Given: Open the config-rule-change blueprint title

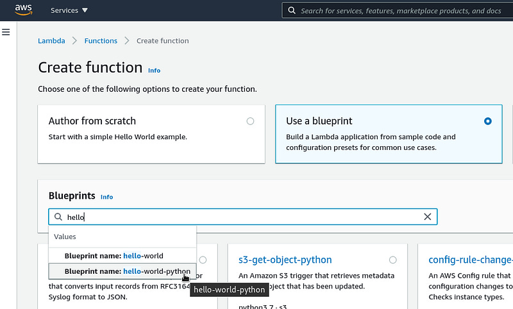Looking at the screenshot, I should (x=471, y=260).
